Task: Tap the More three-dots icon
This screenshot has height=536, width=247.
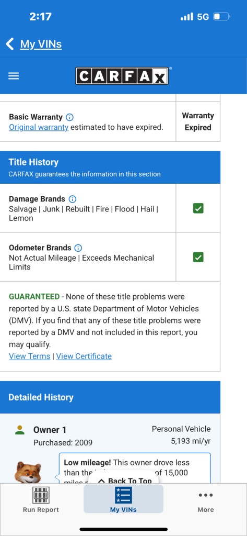Action: pyautogui.click(x=206, y=495)
